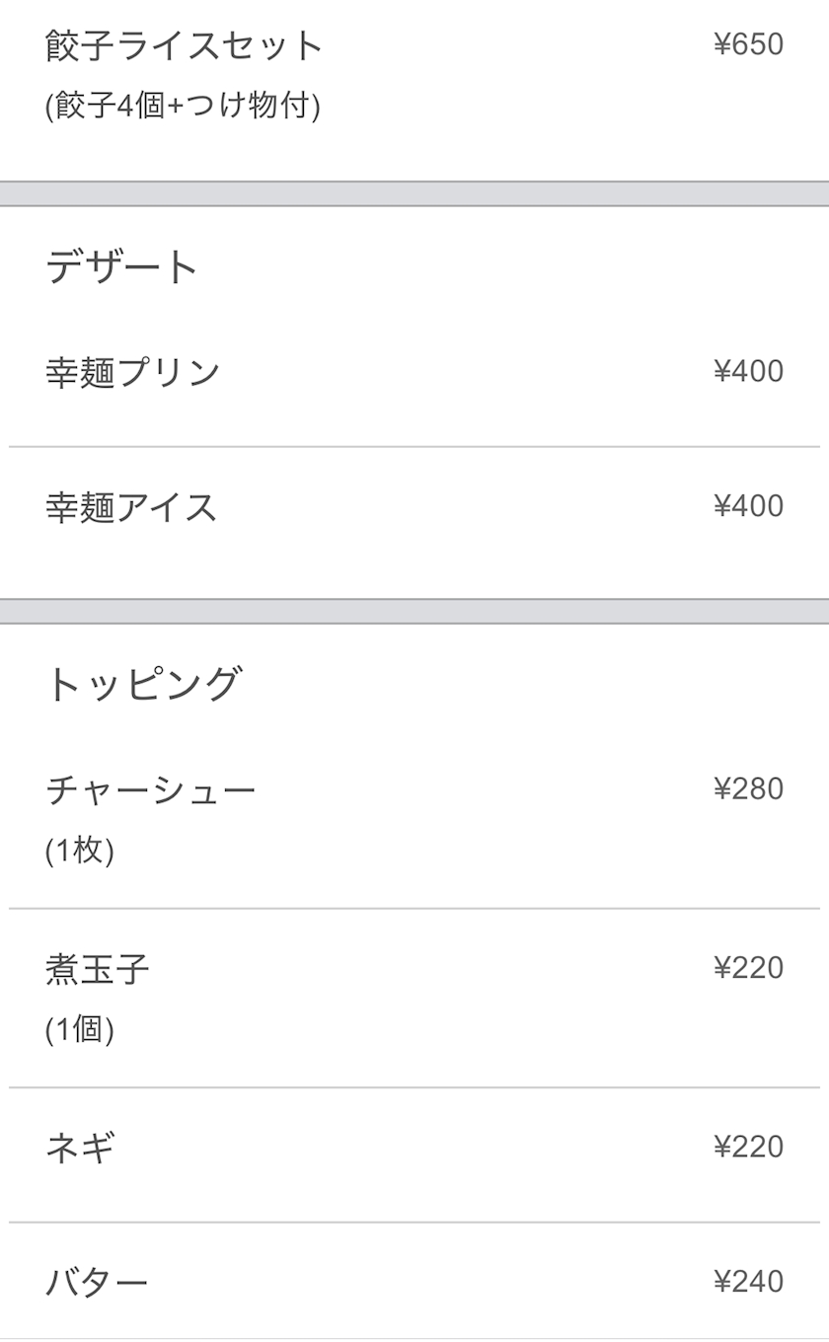Click the ¥650 price of 餃子ライスセット
This screenshot has width=829, height=1342.
coord(748,44)
